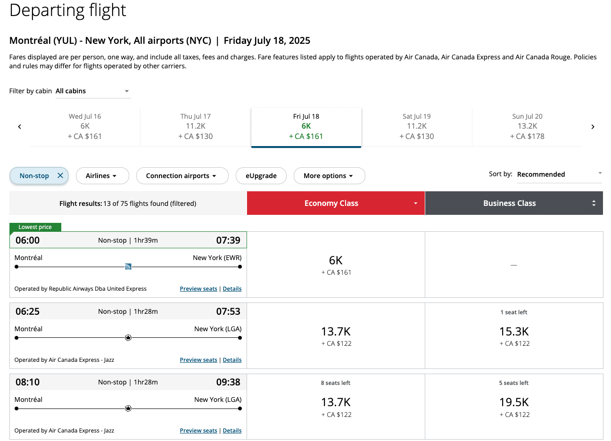View Details for the 06:25 flight
The image size is (611, 441).
pos(232,360)
